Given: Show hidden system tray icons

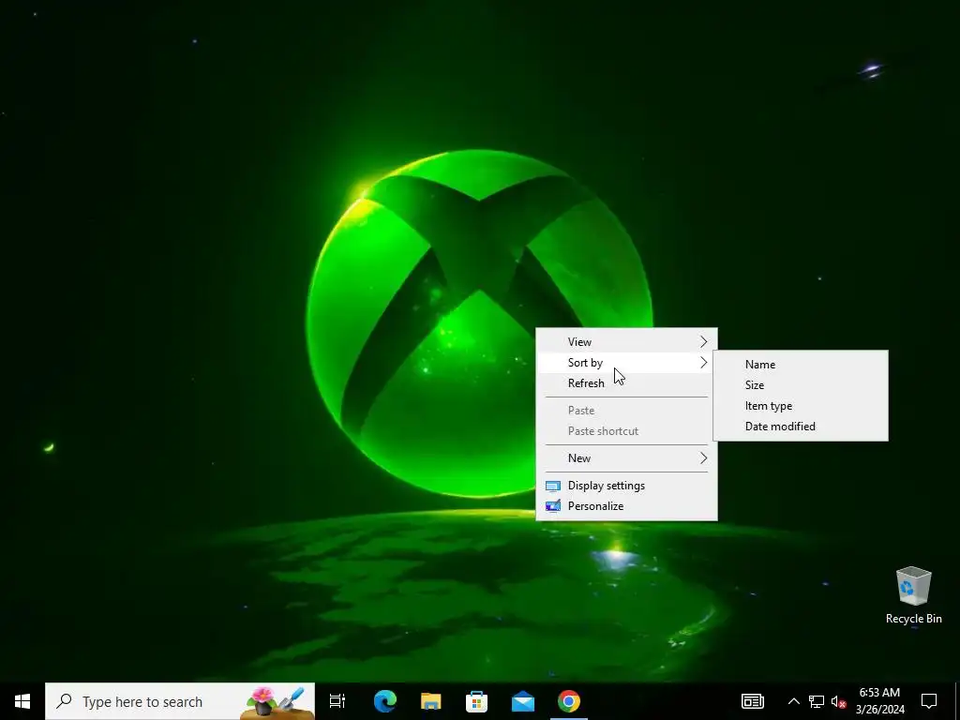Looking at the screenshot, I should (x=793, y=701).
